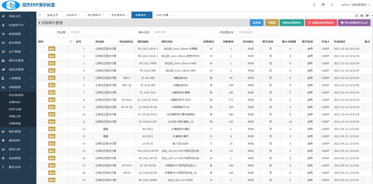Check the checkbox for row 1
Viewport: 373px width, 184px height.
click(71, 49)
